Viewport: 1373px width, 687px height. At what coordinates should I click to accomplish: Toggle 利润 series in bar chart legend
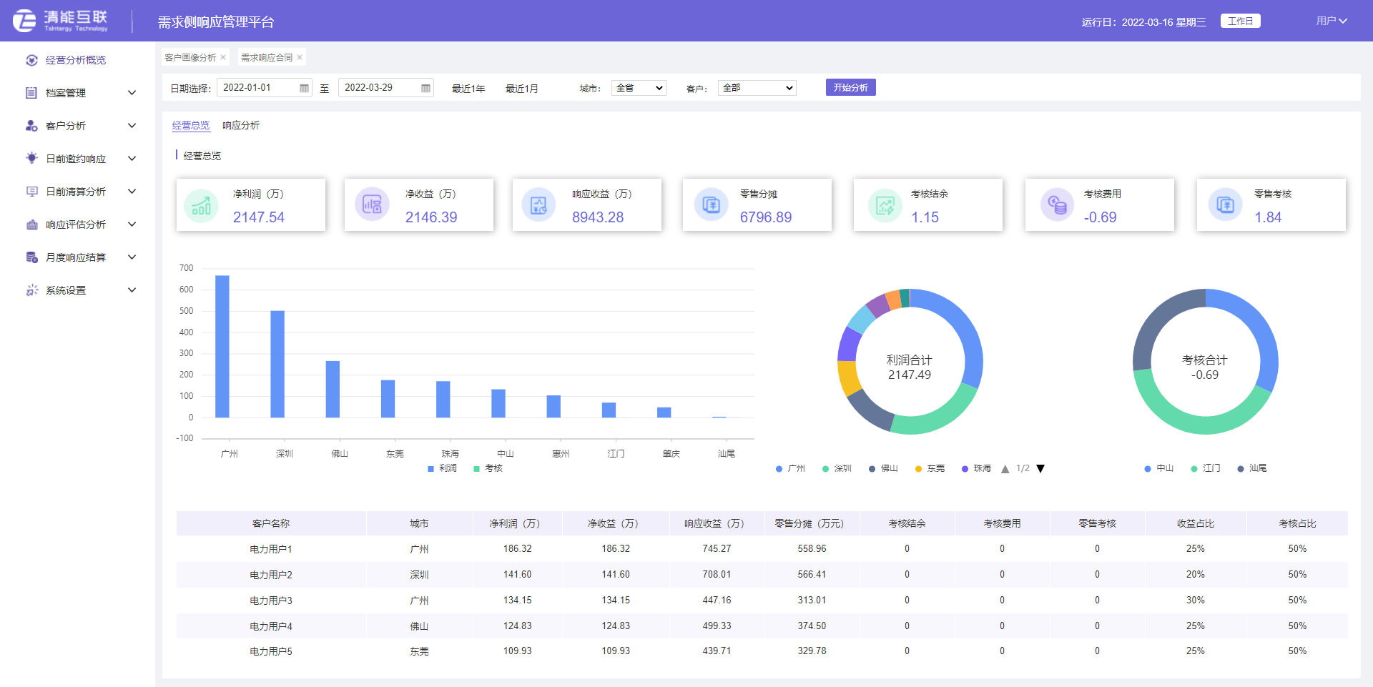(x=442, y=468)
